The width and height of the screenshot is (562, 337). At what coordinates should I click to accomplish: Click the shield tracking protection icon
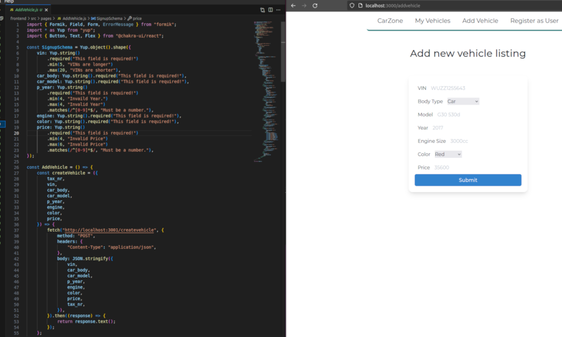coord(353,6)
